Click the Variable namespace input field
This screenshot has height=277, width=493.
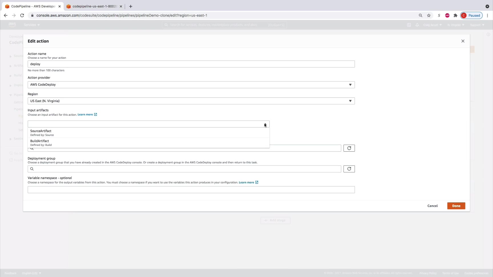tap(191, 190)
